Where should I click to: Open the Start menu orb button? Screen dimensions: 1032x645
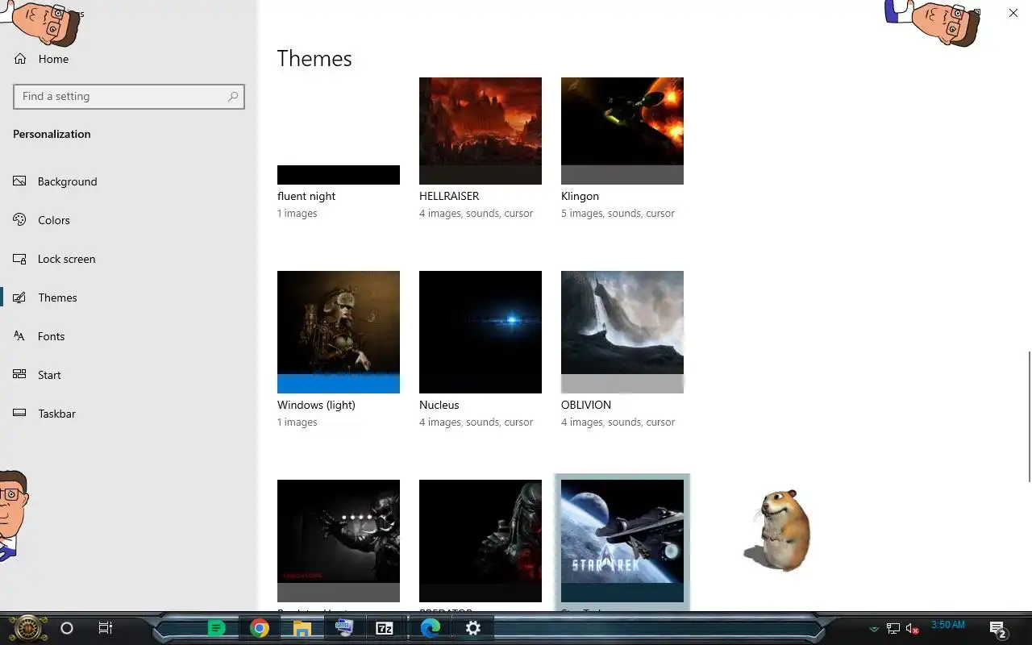tap(27, 628)
